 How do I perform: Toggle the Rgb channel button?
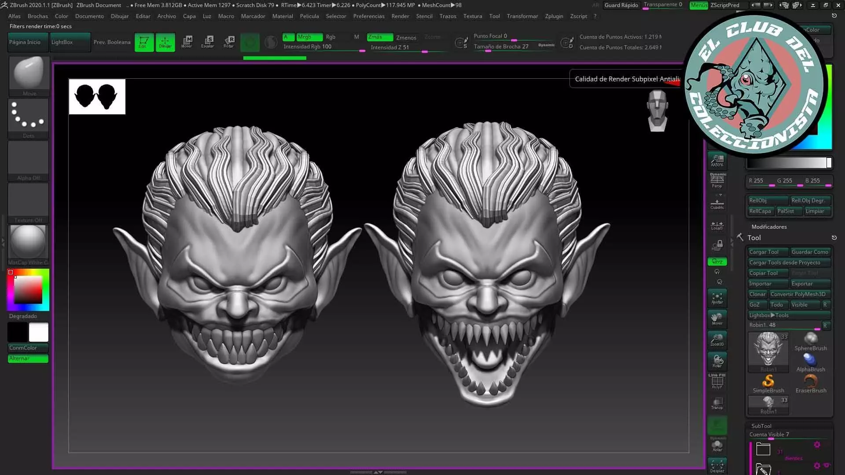click(331, 37)
